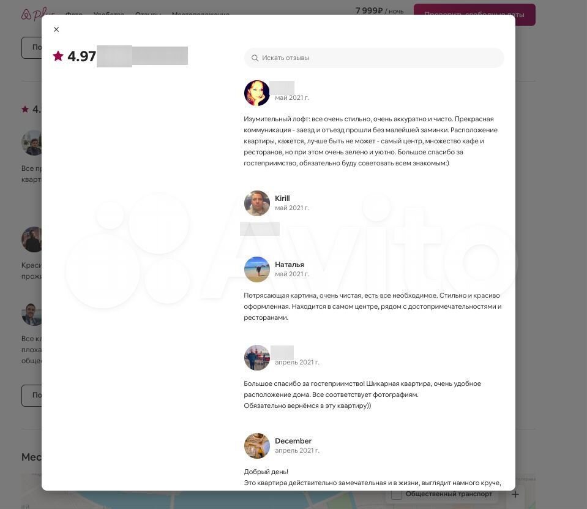Open the апрель 2021 reviewer's avatar
Image resolution: width=587 pixels, height=509 pixels.
point(257,358)
